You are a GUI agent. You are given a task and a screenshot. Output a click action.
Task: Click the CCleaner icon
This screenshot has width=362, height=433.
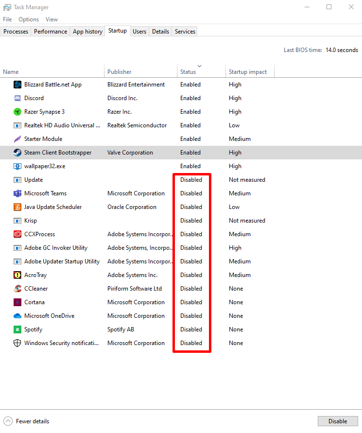click(17, 289)
